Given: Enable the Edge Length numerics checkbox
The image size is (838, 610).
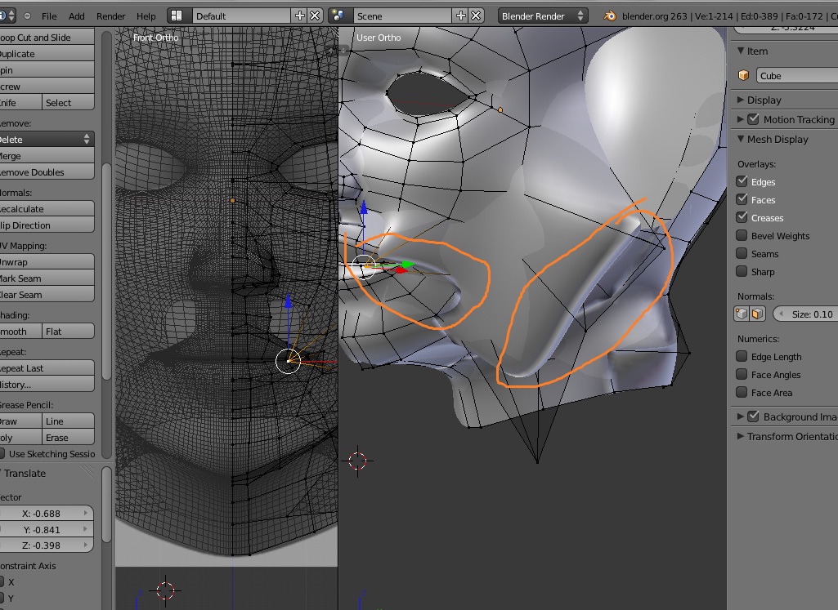Looking at the screenshot, I should click(742, 356).
